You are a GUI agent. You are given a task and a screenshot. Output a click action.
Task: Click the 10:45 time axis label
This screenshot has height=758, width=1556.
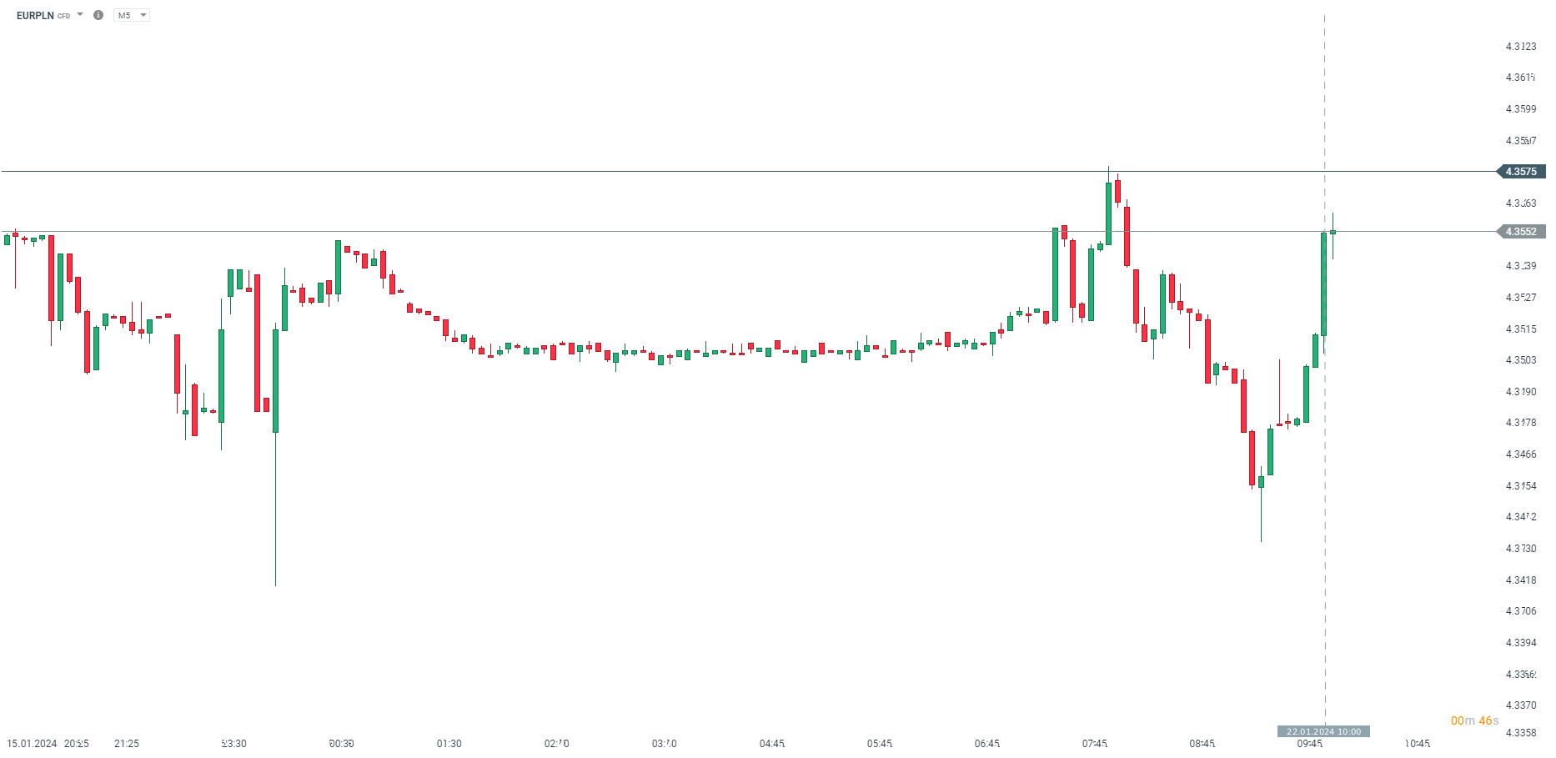(x=1417, y=743)
